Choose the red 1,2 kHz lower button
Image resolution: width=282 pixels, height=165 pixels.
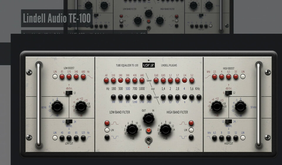tap(170, 80)
